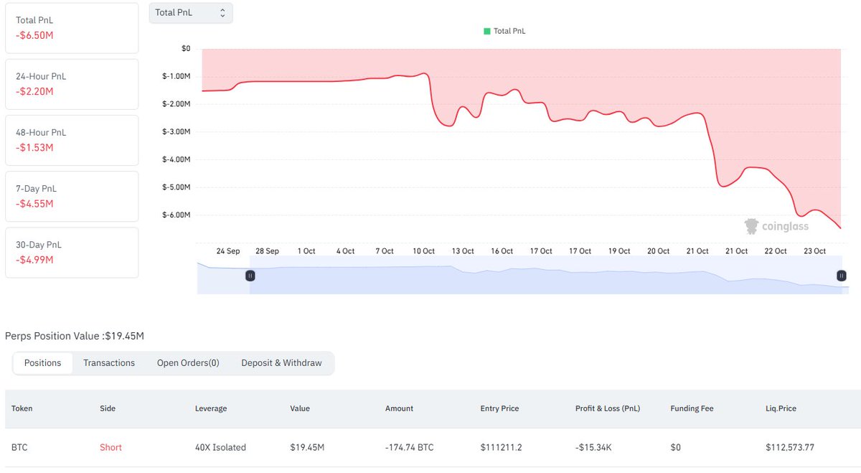This screenshot has height=473, width=861.
Task: Click the $0 funding fee cell
Action: click(675, 447)
